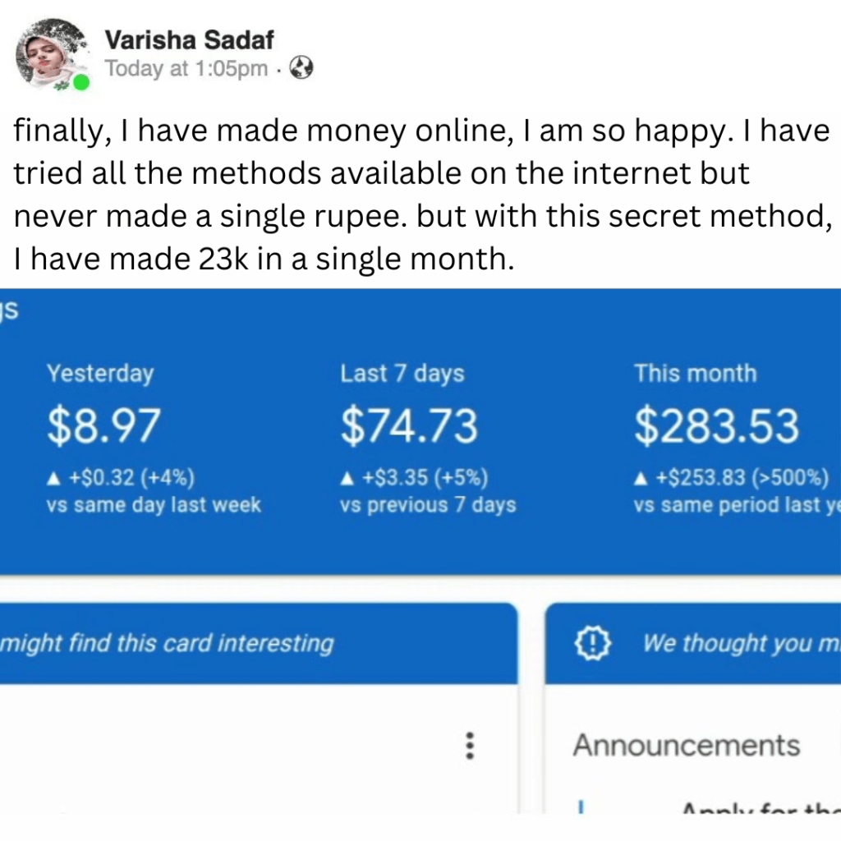Click the green online status dot
The width and height of the screenshot is (841, 841).
[80, 83]
